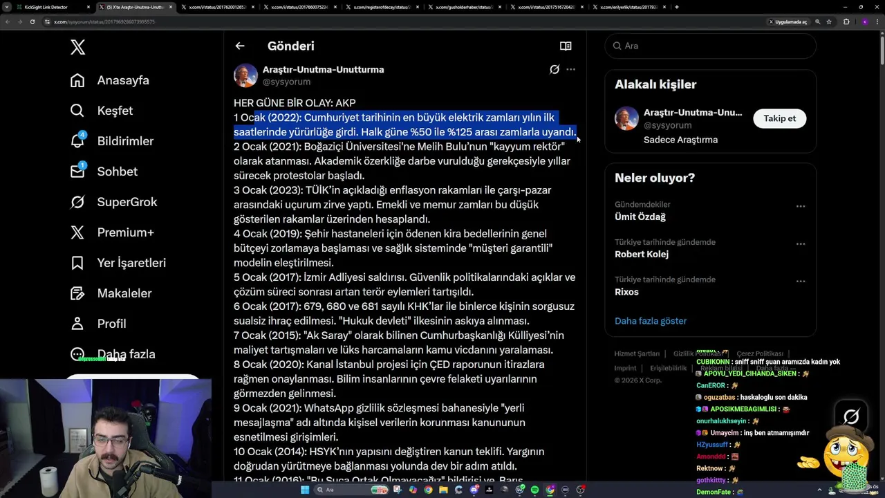
Task: Go back with the Gönderi arrow
Action: [x=240, y=46]
